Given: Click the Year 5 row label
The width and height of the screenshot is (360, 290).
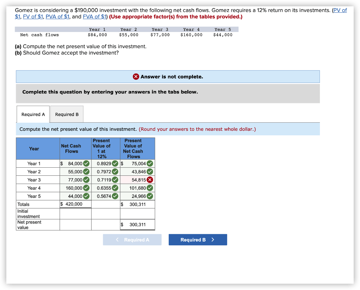Looking at the screenshot, I should click(x=34, y=196).
